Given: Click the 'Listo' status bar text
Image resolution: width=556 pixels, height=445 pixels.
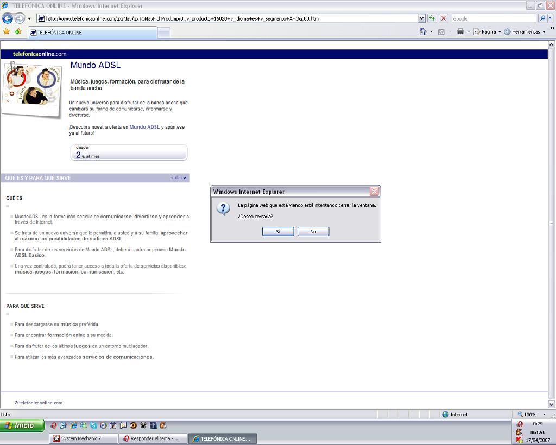Looking at the screenshot, I should 5,414.
